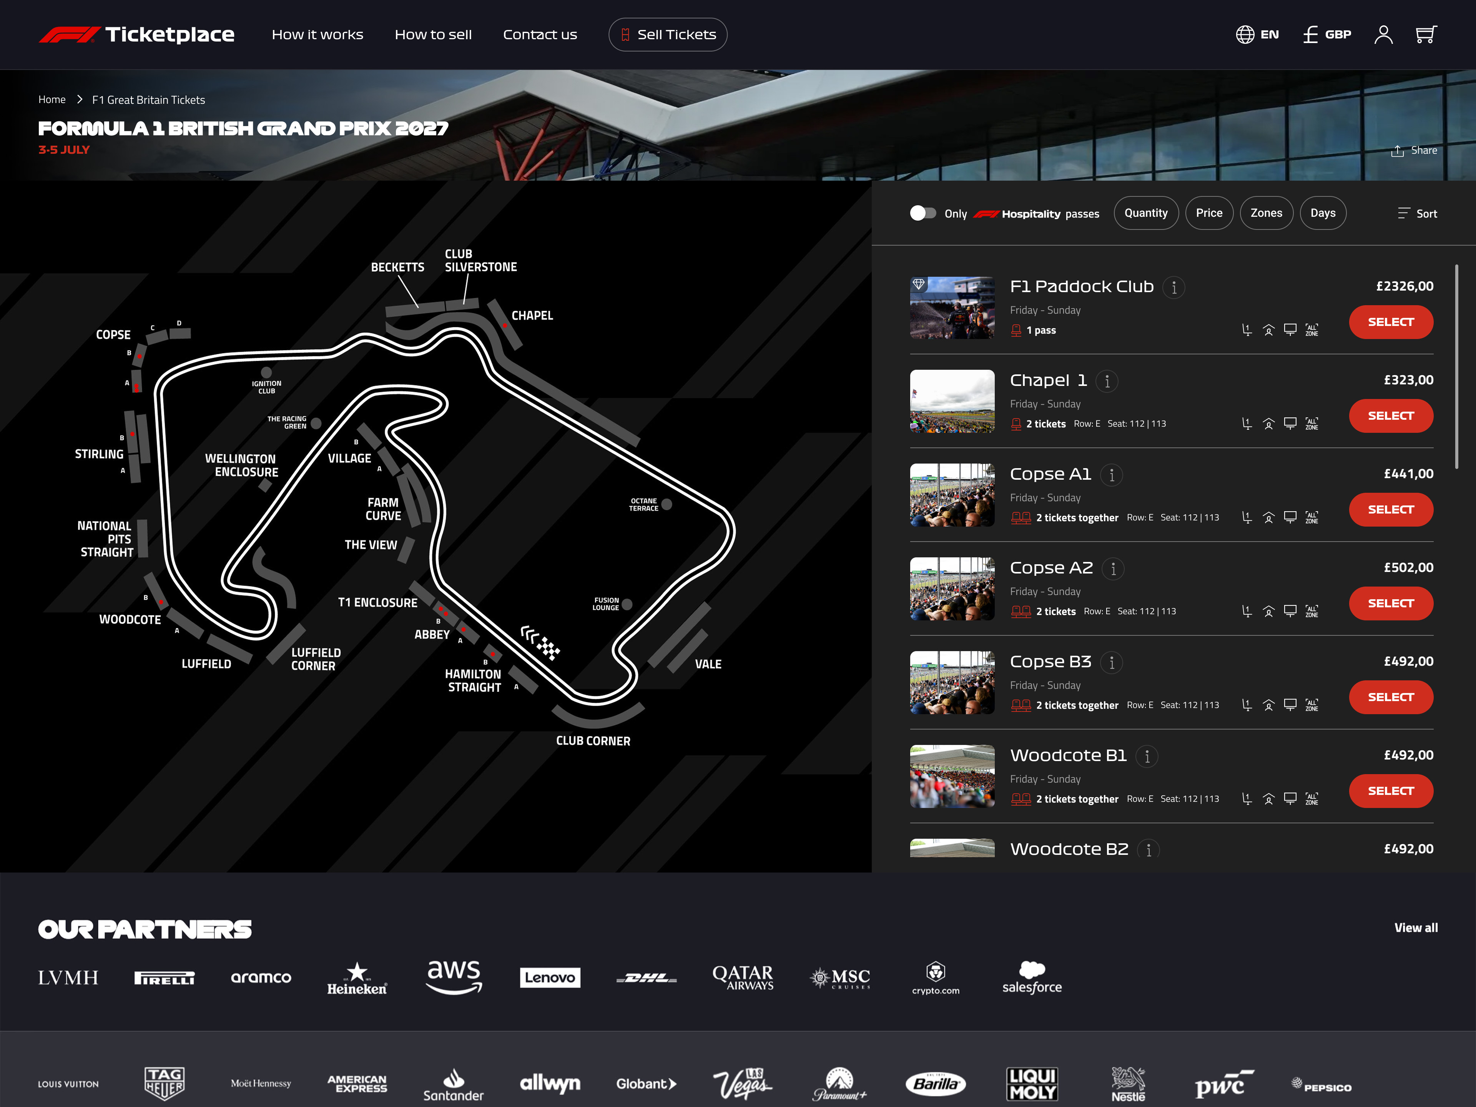The width and height of the screenshot is (1476, 1107).
Task: Click the Octane Terrace marker on map
Action: (666, 504)
